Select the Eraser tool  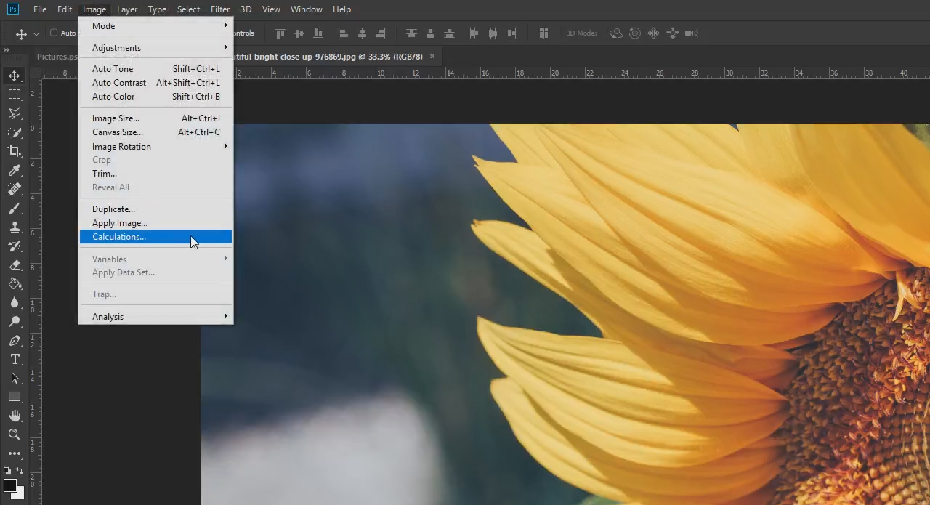pos(15,264)
